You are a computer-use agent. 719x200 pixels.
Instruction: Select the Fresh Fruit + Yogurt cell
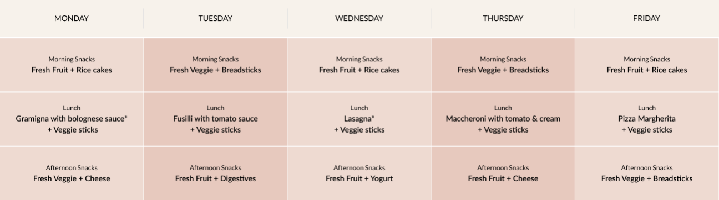[x=359, y=173]
